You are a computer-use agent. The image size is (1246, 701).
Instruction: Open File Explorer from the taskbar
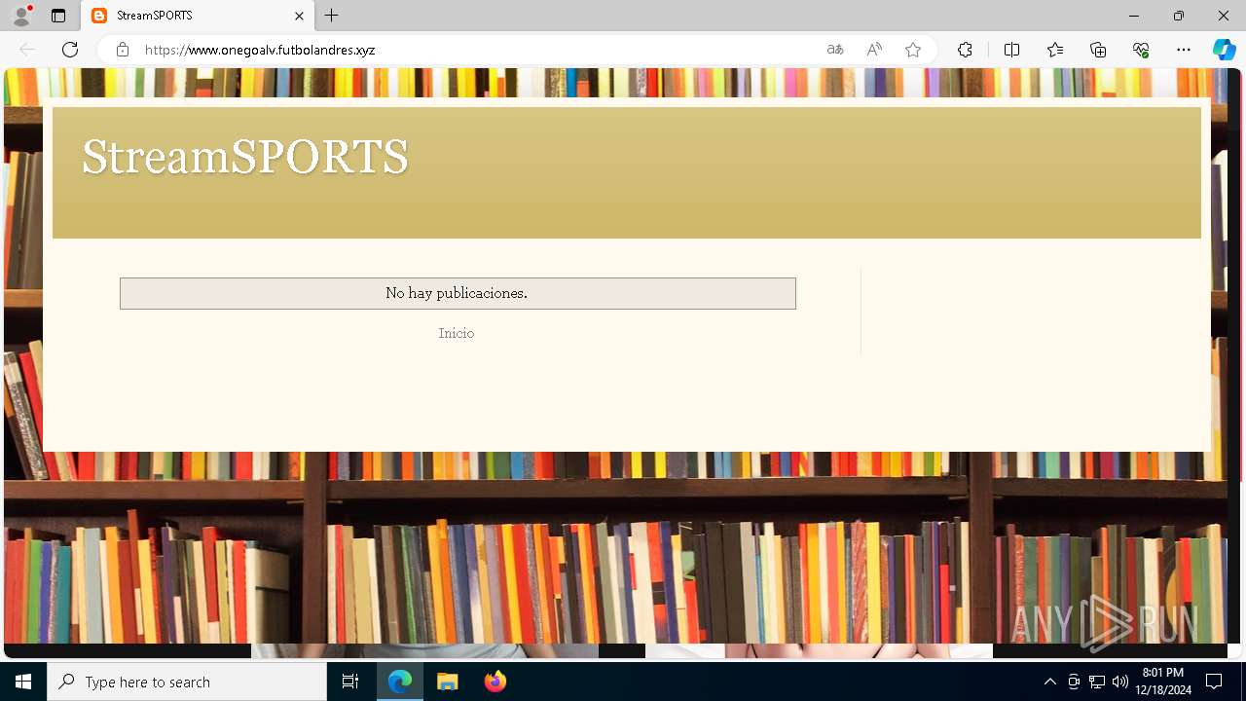pos(448,682)
